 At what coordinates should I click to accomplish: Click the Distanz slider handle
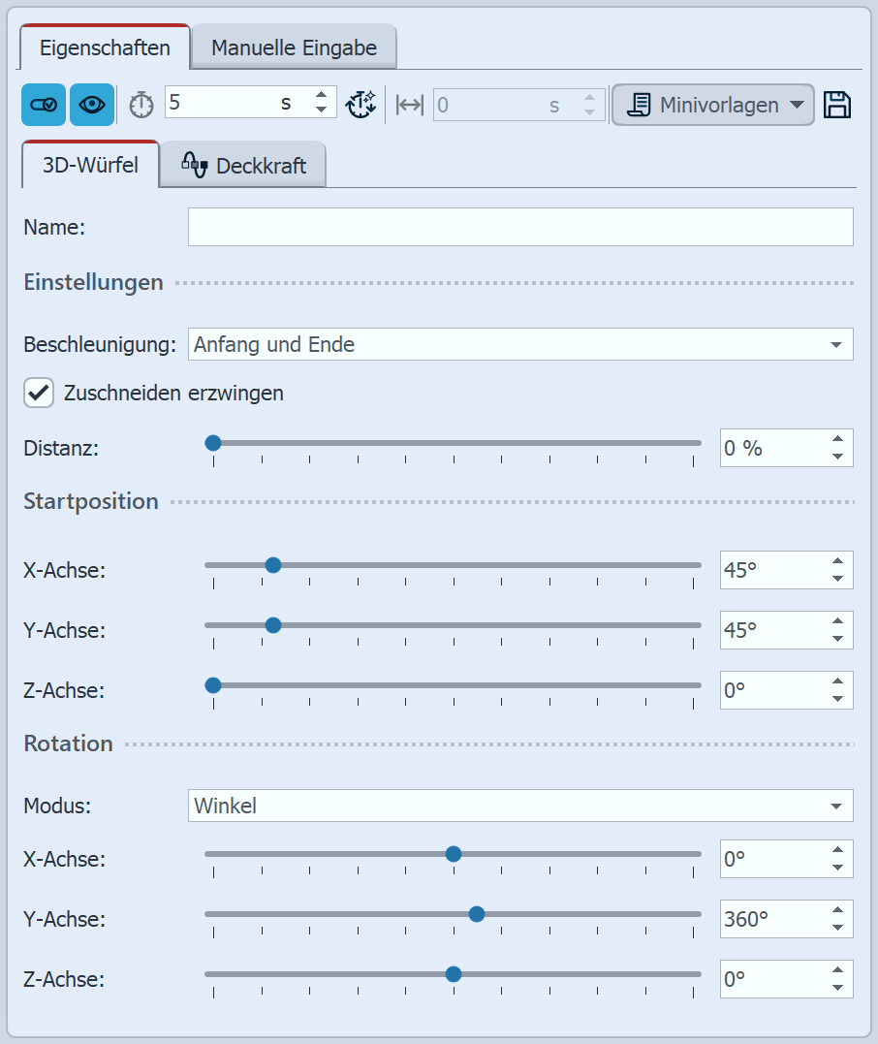click(x=213, y=443)
